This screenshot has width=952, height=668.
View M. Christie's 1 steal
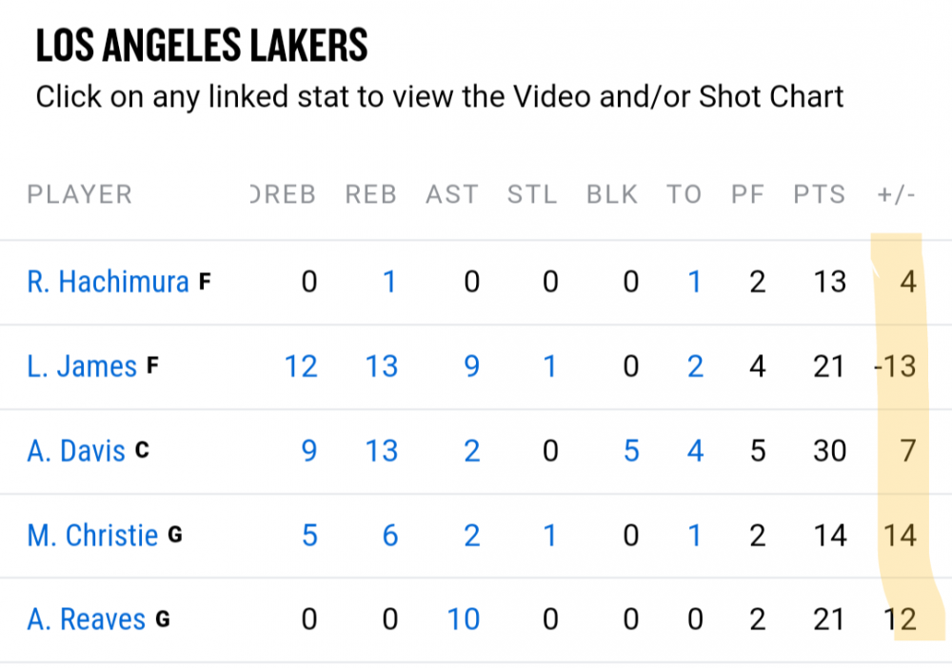(549, 535)
